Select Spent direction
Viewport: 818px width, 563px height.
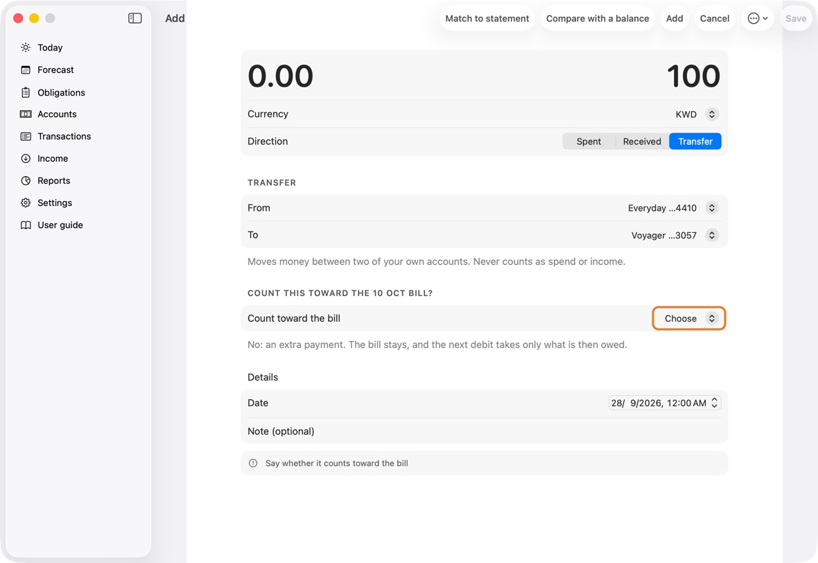(589, 141)
